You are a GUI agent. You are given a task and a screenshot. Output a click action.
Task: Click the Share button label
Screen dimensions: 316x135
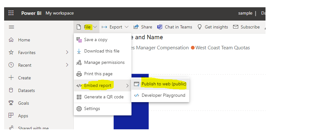pyautogui.click(x=146, y=27)
